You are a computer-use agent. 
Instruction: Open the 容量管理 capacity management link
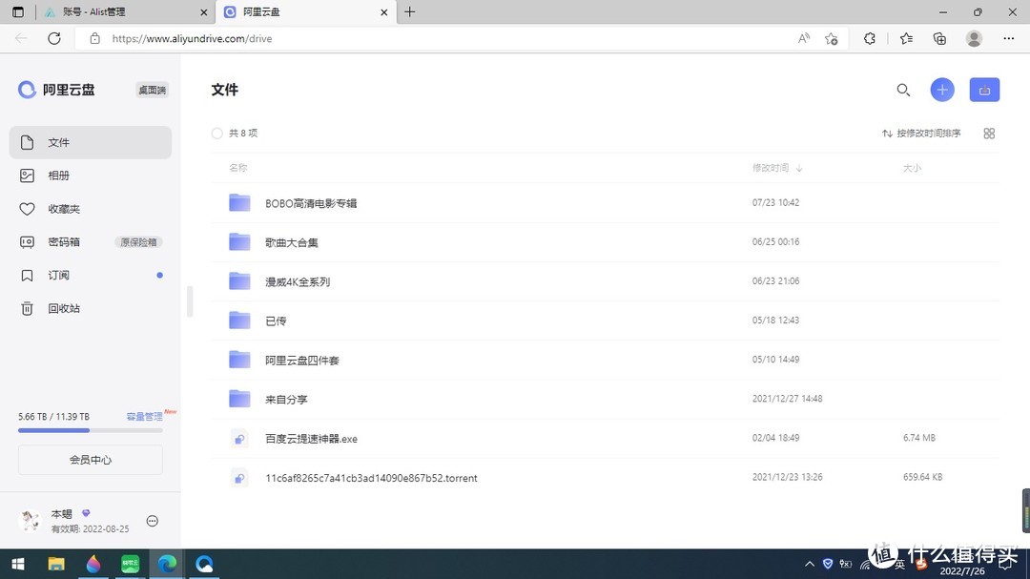(143, 416)
